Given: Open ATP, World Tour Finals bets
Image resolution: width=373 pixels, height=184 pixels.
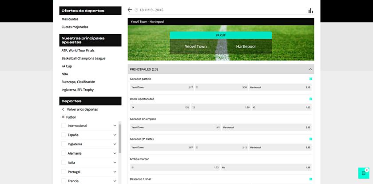Looking at the screenshot, I should [78, 51].
